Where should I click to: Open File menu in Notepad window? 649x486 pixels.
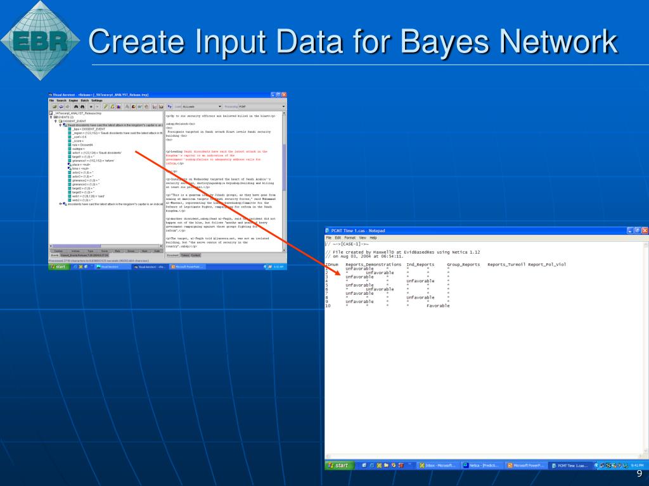pos(329,238)
